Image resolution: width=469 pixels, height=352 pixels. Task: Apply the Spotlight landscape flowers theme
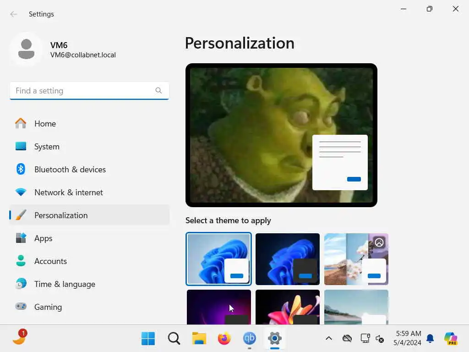356,259
